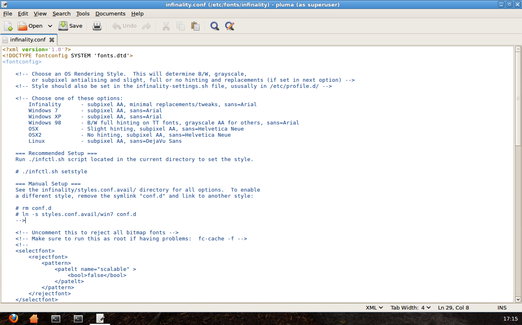The width and height of the screenshot is (522, 325).
Task: Click the New document icon
Action: click(8, 26)
